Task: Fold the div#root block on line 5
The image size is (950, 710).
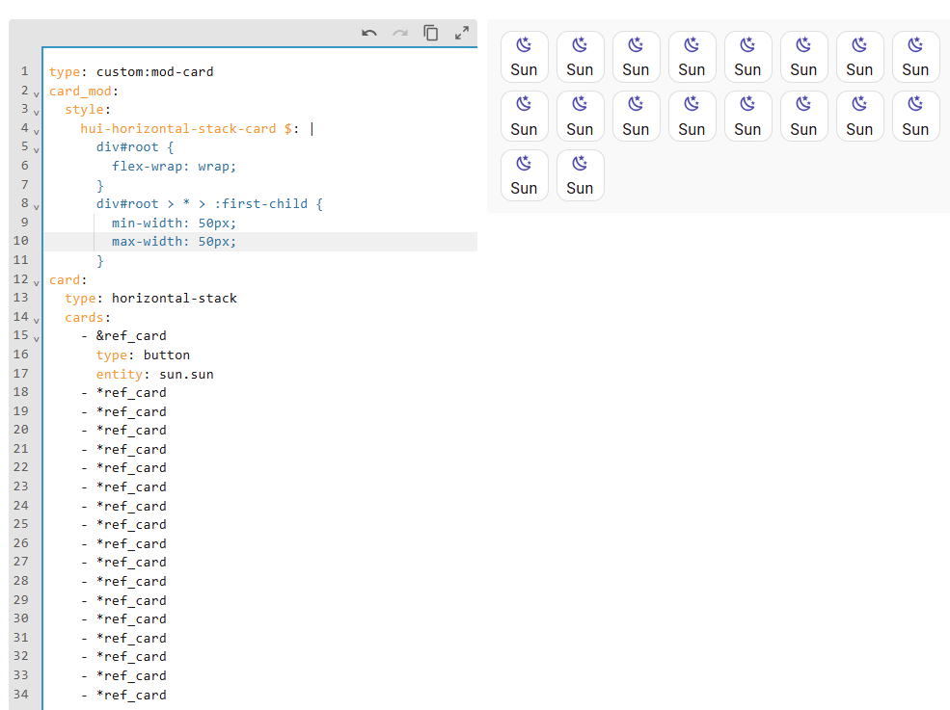Action: click(37, 149)
